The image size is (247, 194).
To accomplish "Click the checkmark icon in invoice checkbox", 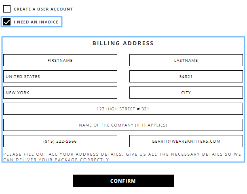I will point(7,22).
